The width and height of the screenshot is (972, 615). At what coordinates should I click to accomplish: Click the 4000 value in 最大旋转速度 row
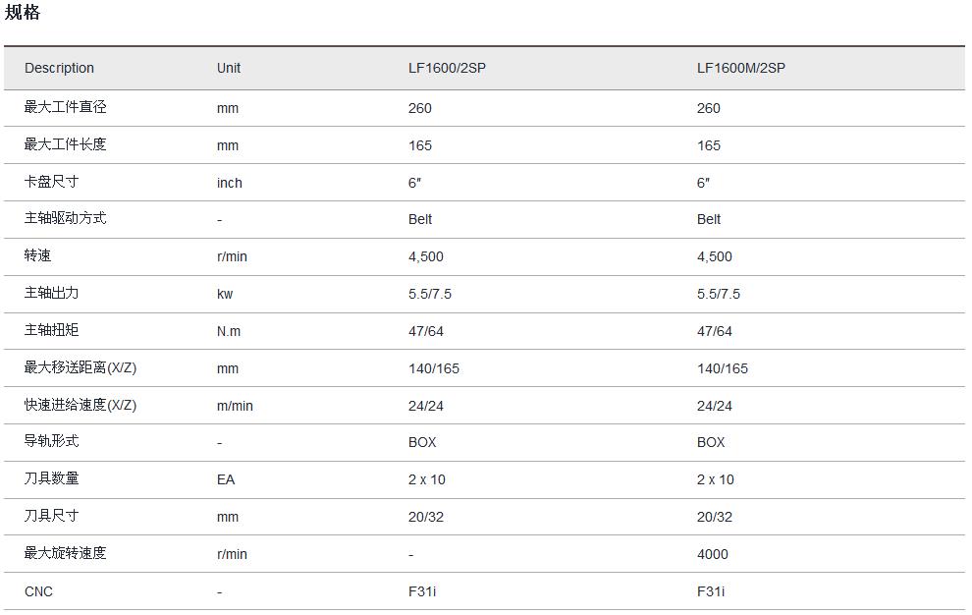[712, 554]
